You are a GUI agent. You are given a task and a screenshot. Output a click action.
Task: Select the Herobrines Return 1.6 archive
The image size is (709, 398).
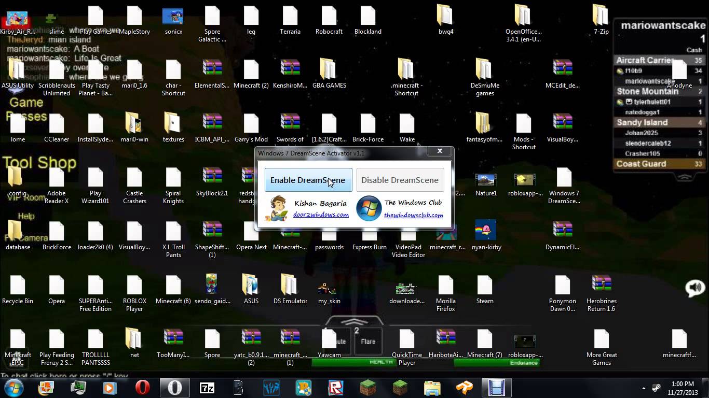[x=602, y=293]
